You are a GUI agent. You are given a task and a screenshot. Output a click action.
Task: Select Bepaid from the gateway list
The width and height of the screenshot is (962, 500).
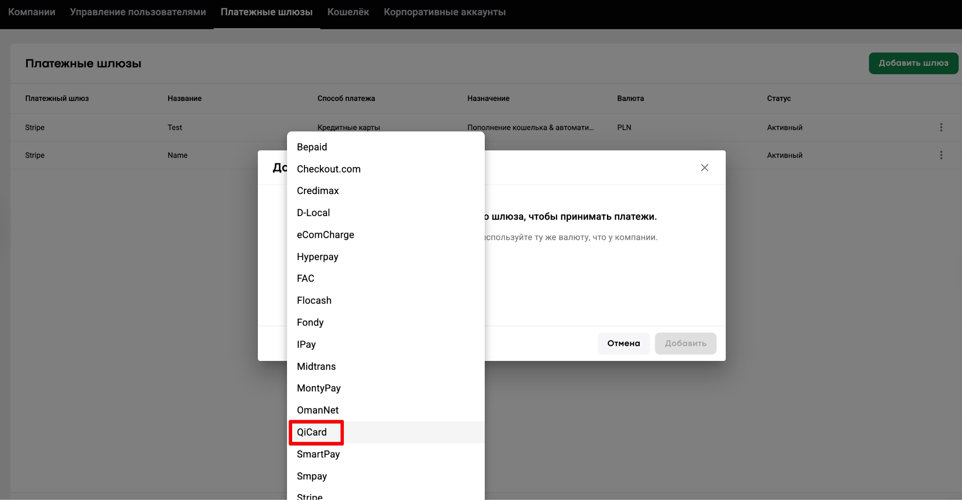pyautogui.click(x=386, y=147)
